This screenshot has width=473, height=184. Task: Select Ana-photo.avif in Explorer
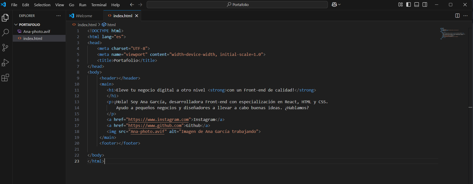coord(39,31)
